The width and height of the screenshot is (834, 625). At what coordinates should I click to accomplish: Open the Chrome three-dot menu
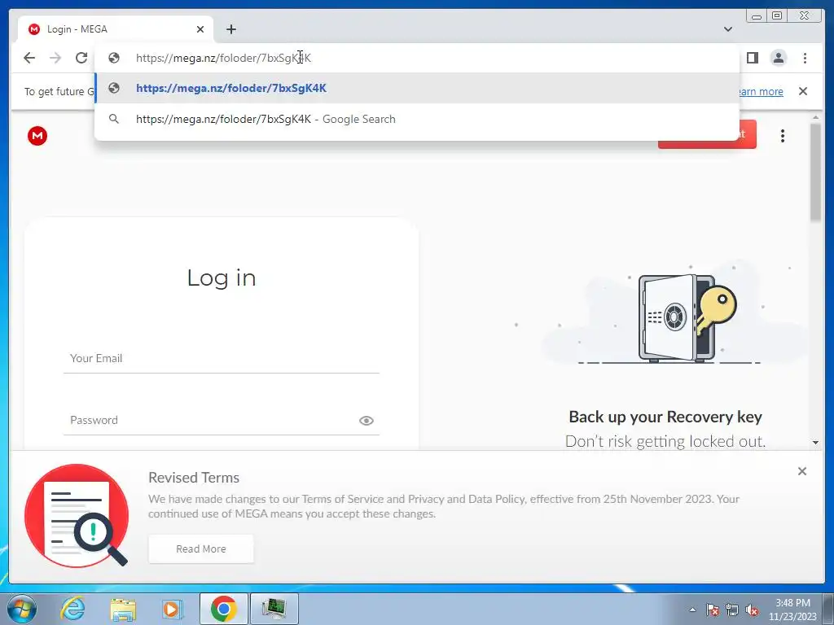pyautogui.click(x=805, y=58)
